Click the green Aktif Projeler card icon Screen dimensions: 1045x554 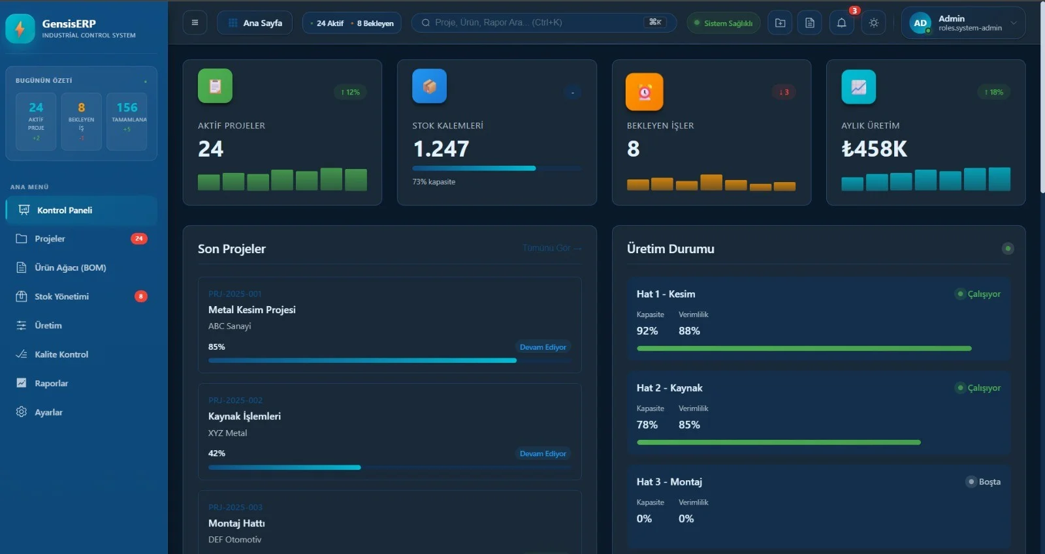click(215, 86)
